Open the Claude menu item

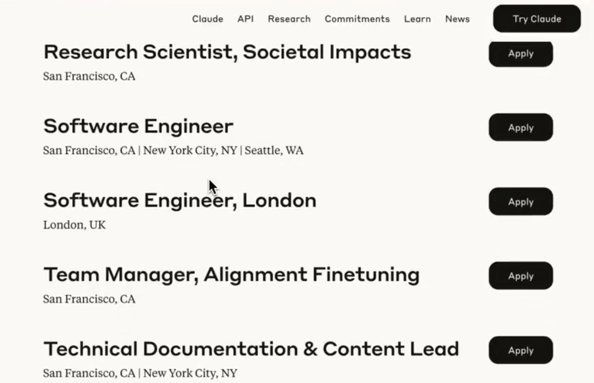coord(207,19)
